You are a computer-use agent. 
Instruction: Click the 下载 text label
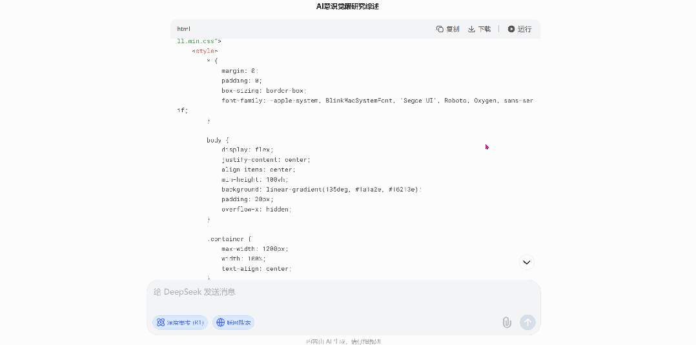[484, 29]
